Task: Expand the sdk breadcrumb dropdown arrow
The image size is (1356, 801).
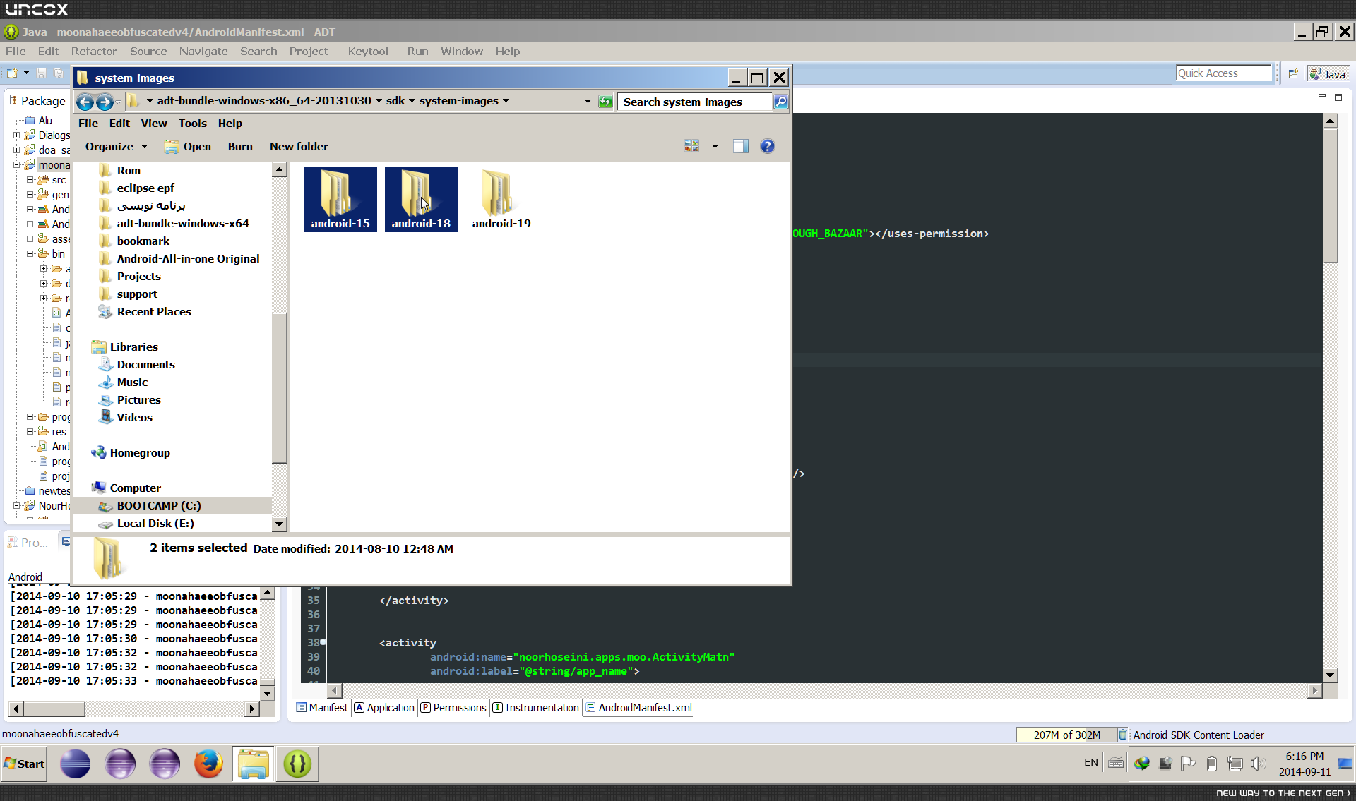Action: [412, 101]
